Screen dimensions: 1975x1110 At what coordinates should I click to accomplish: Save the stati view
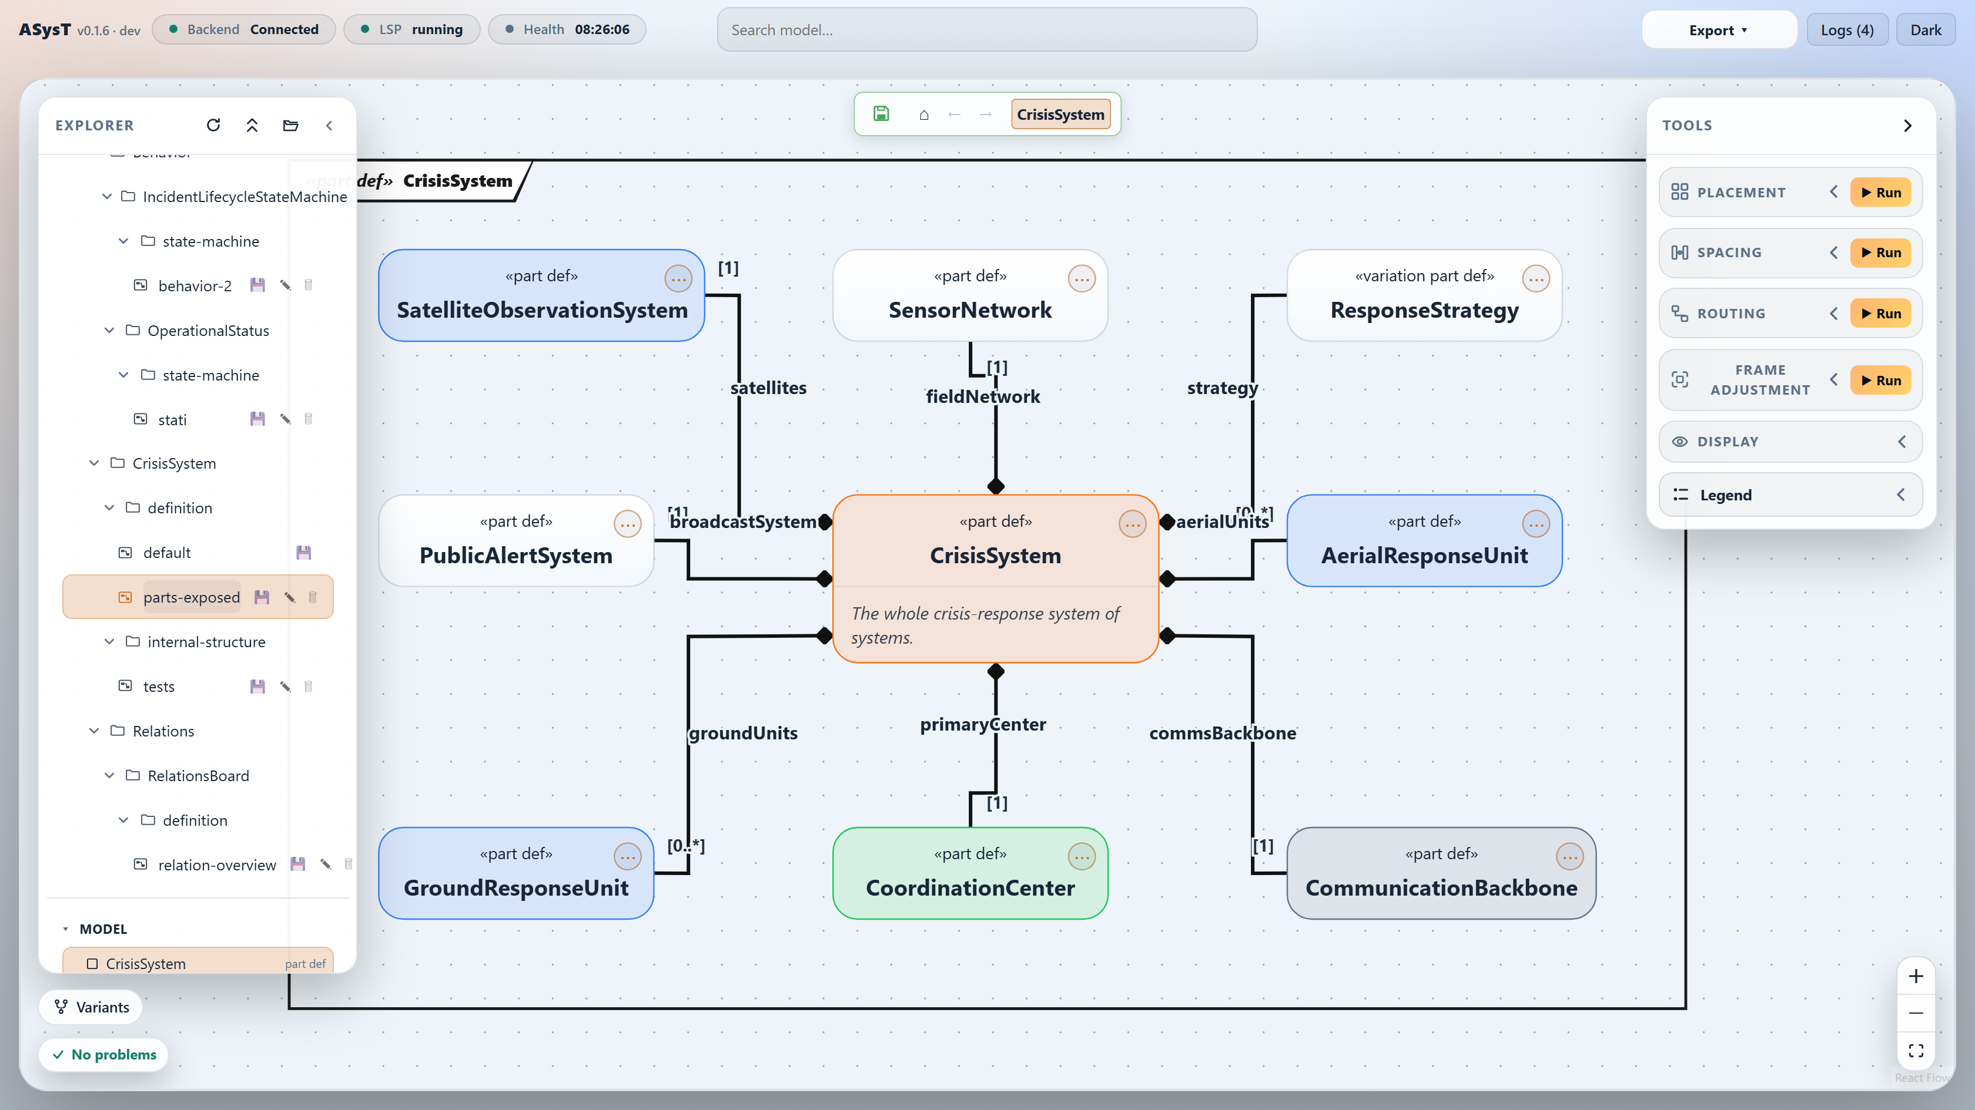click(257, 419)
